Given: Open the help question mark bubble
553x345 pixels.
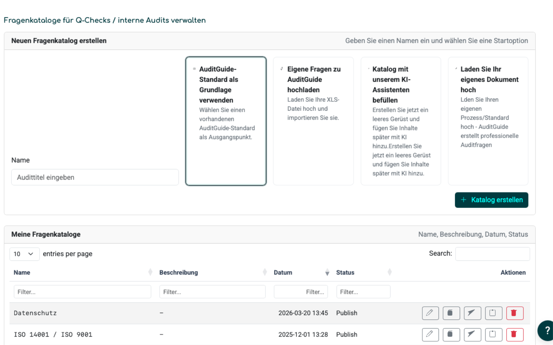Looking at the screenshot, I should (x=547, y=331).
